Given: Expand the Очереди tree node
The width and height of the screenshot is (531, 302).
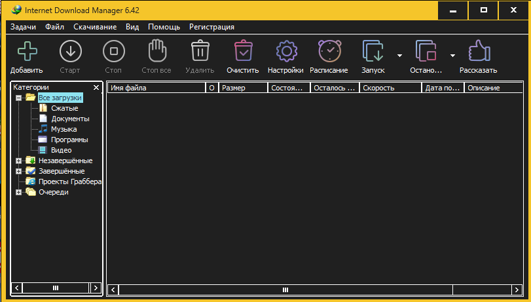Looking at the screenshot, I should pyautogui.click(x=18, y=192).
